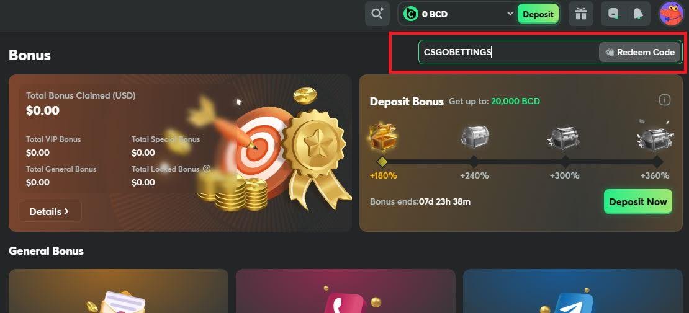Image resolution: width=689 pixels, height=313 pixels.
Task: Click the Deposit Bonus info icon
Action: pos(664,100)
